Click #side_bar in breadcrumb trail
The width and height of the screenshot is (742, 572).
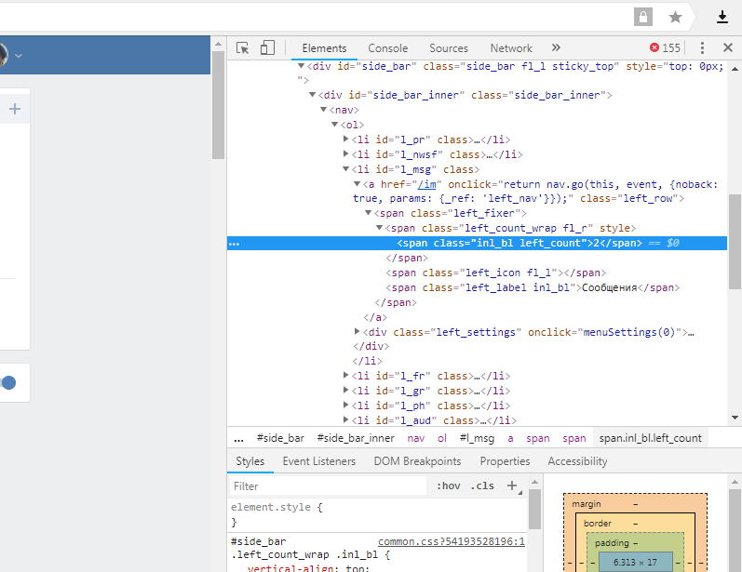click(280, 438)
